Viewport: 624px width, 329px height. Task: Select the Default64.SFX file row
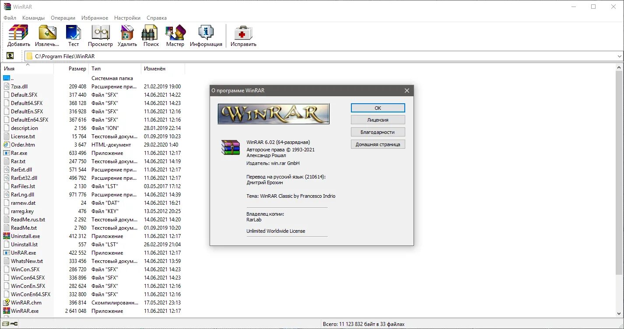[x=92, y=103]
